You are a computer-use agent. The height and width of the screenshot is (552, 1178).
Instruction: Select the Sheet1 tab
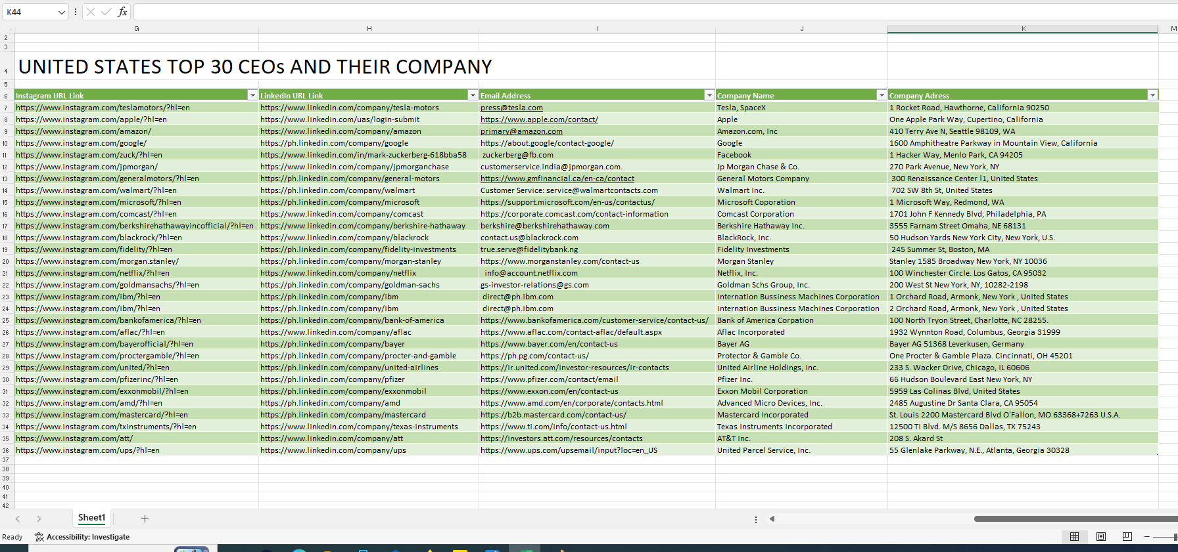91,518
